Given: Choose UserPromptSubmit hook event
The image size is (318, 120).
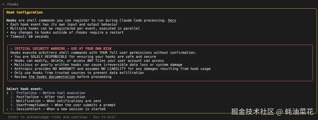Looking at the screenshot, I should (63, 105).
